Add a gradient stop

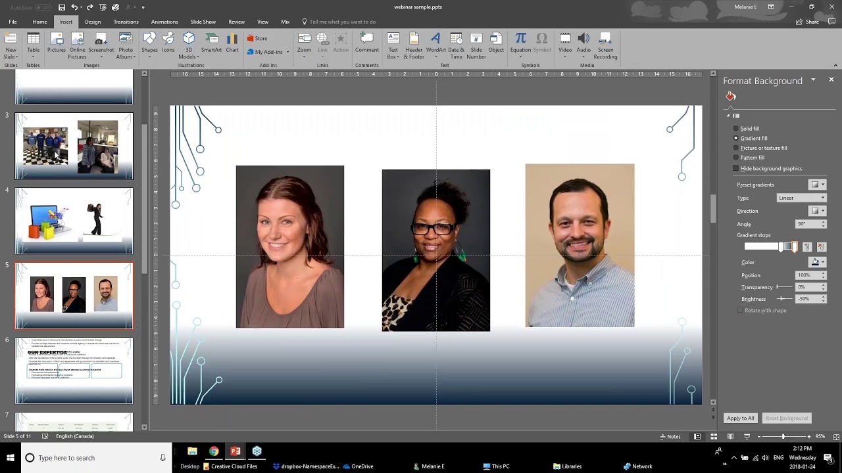point(807,247)
